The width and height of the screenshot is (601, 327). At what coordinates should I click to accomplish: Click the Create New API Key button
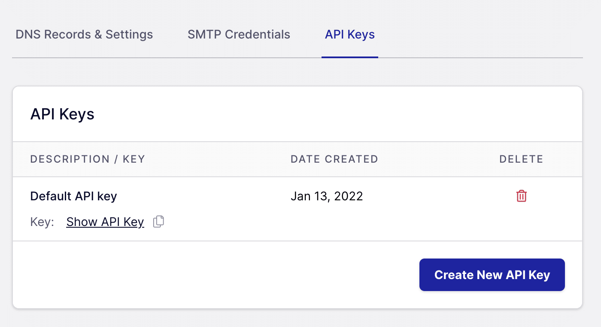[492, 275]
